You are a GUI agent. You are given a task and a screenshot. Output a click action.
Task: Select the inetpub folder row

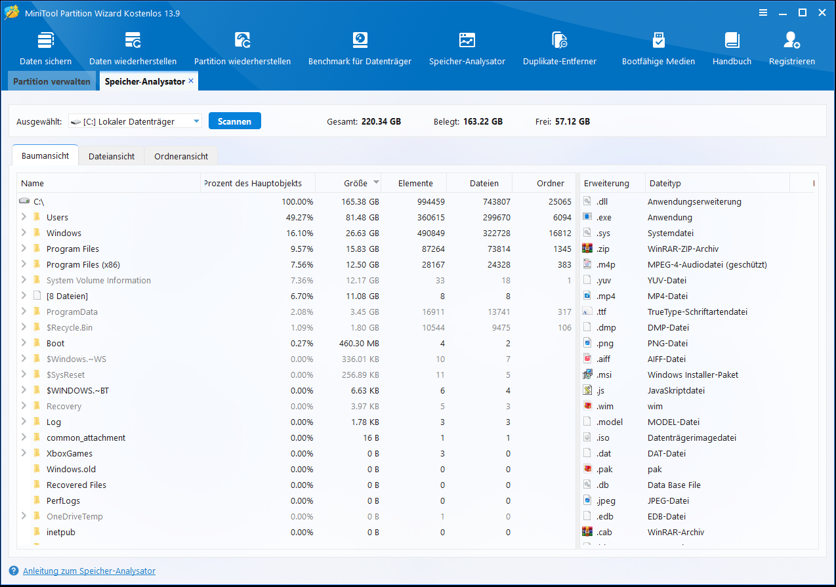click(x=296, y=532)
